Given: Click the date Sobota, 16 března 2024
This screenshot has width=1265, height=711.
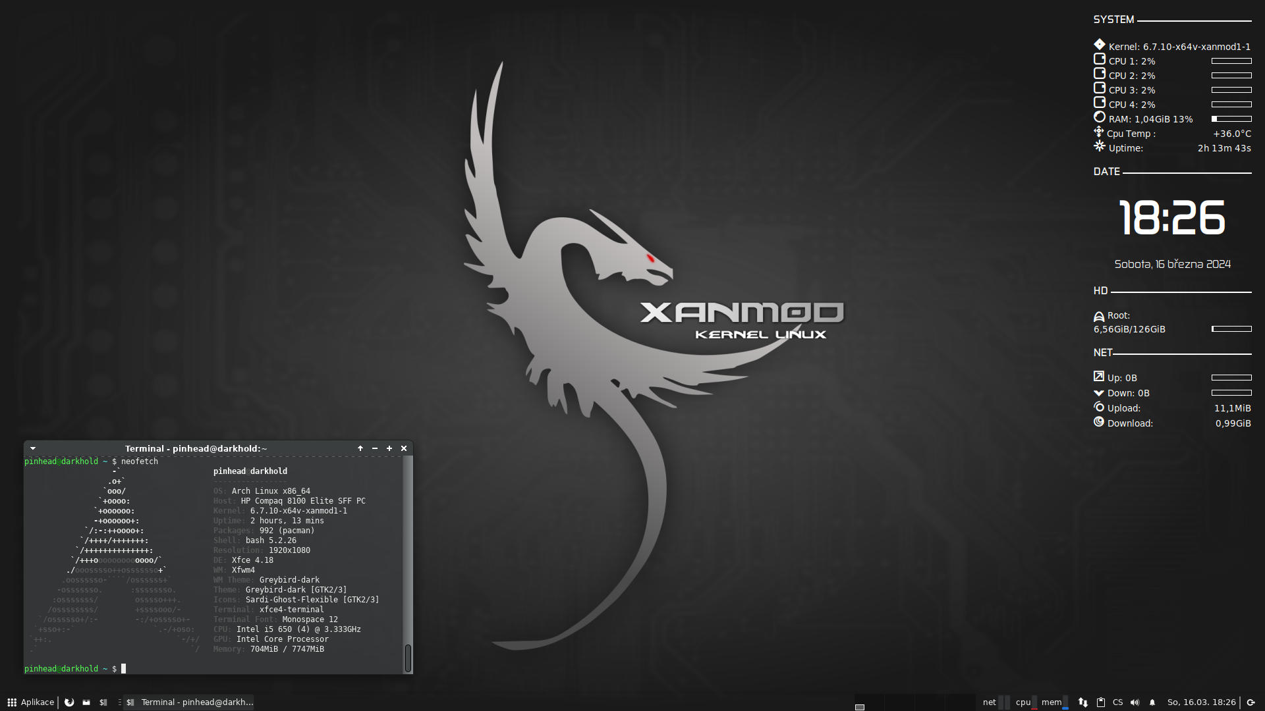Looking at the screenshot, I should click(1172, 264).
